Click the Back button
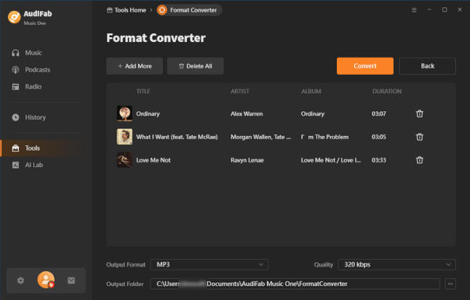This screenshot has width=470, height=300. (427, 66)
